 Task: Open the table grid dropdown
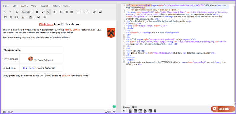[x=45, y=17]
